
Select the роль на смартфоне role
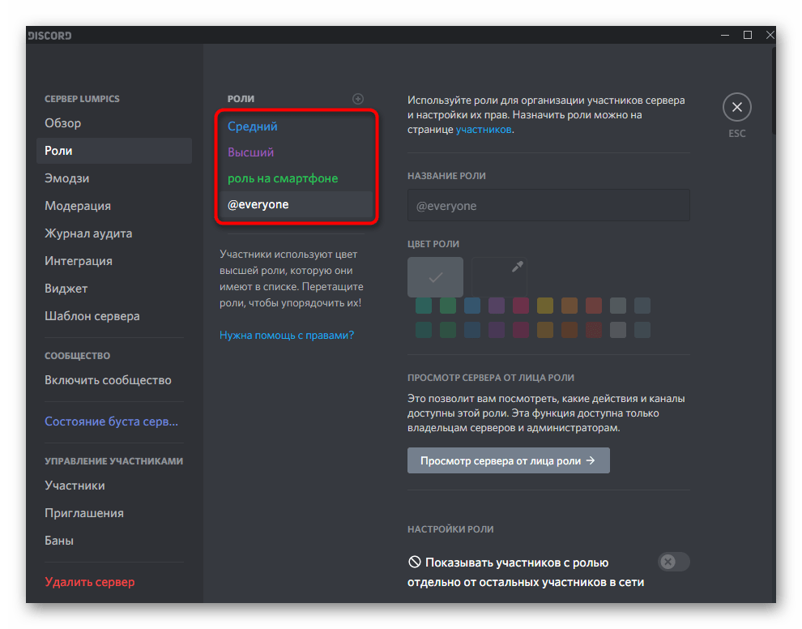coord(283,178)
